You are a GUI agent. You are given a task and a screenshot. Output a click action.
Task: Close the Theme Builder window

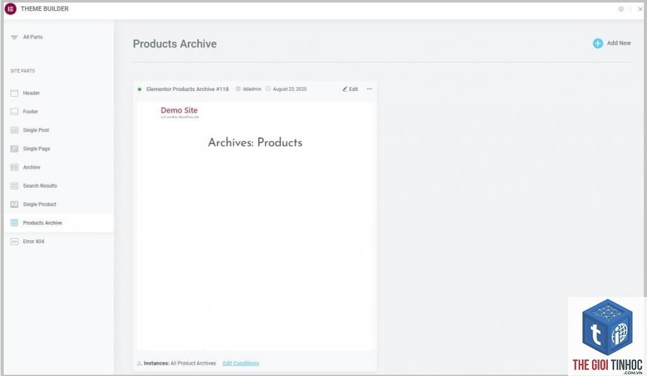point(640,9)
